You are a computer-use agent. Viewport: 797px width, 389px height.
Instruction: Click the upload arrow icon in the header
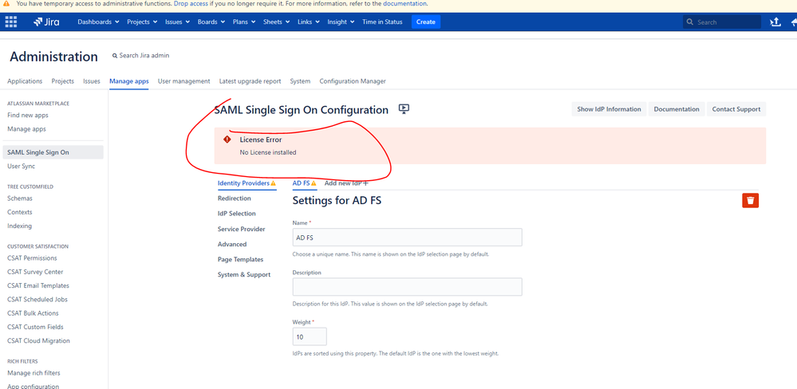click(x=775, y=22)
